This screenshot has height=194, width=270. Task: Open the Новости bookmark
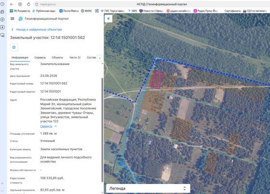(151, 11)
